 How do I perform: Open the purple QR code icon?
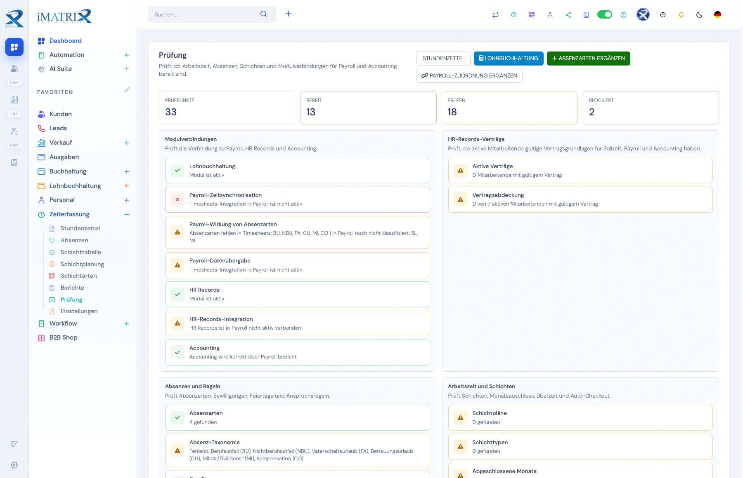pos(532,15)
